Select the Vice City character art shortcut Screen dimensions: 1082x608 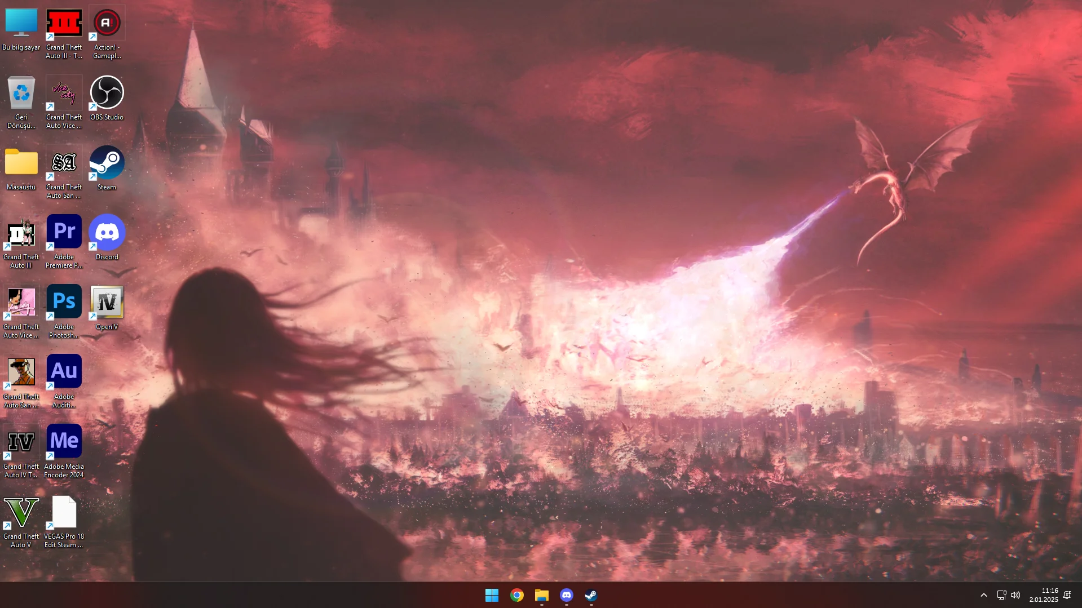pos(21,312)
